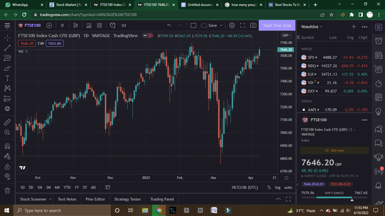Select the 1M time range
385x216 pixels.
pos(40,187)
